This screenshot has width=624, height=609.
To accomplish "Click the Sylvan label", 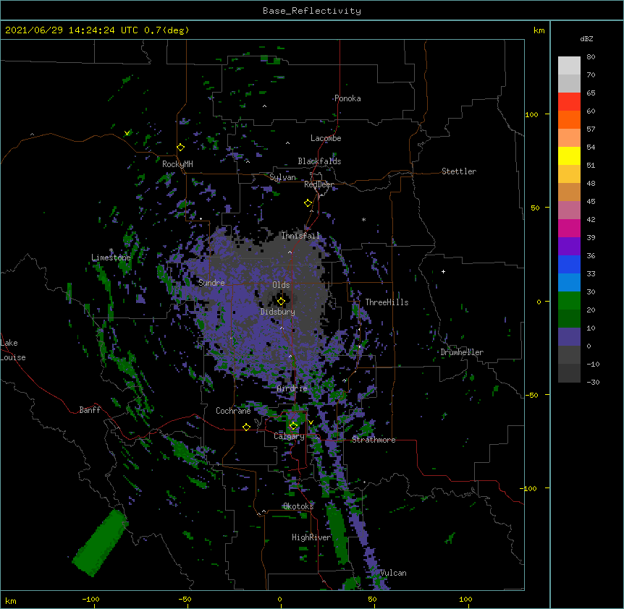I will click(282, 177).
